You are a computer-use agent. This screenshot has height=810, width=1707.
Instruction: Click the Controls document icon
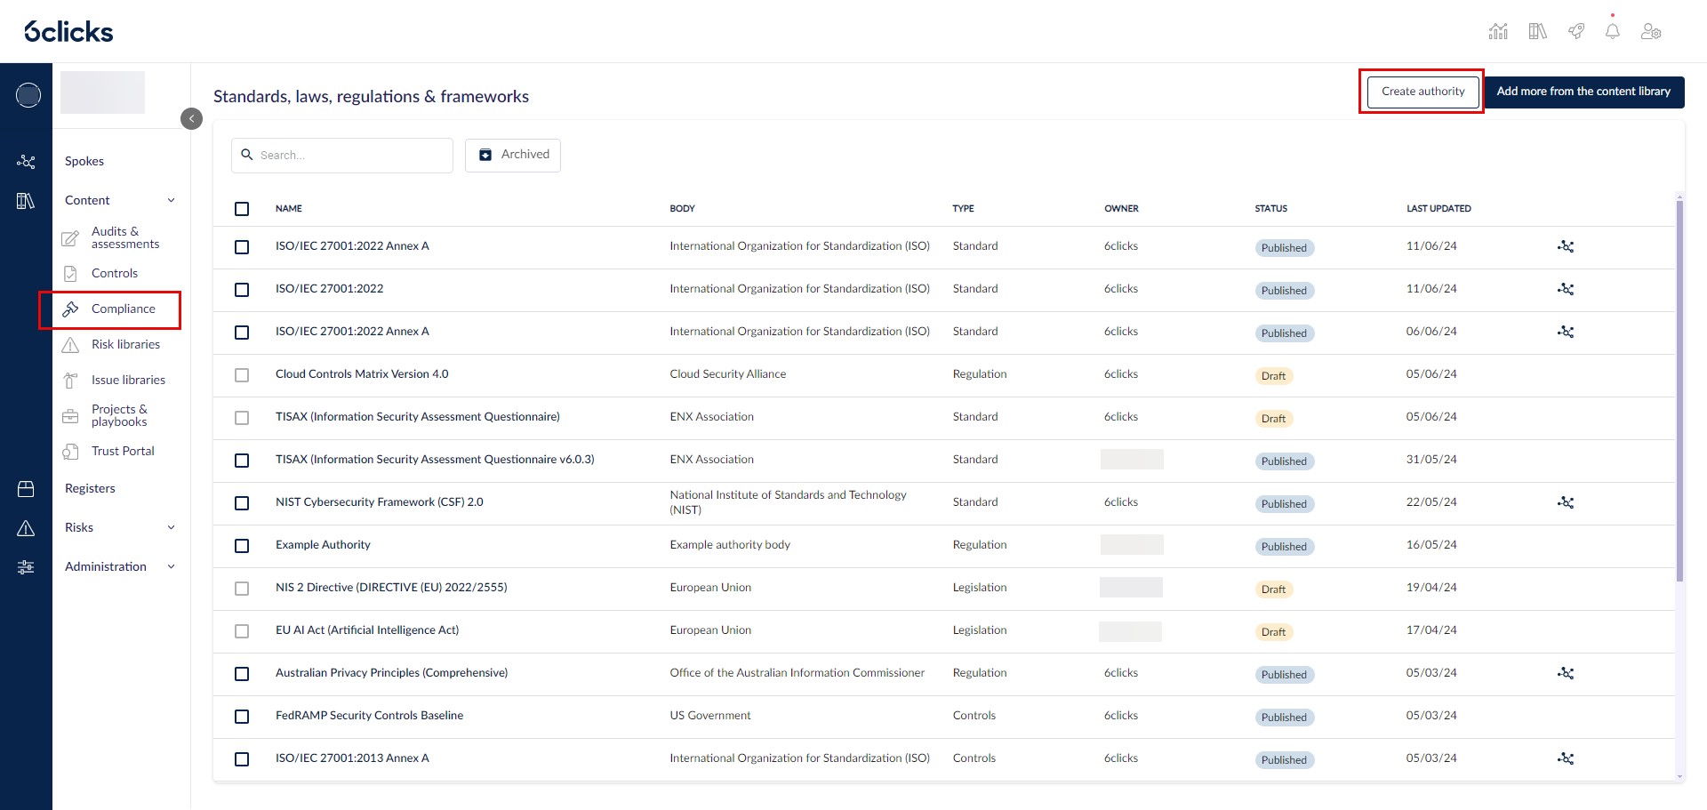pyautogui.click(x=70, y=274)
